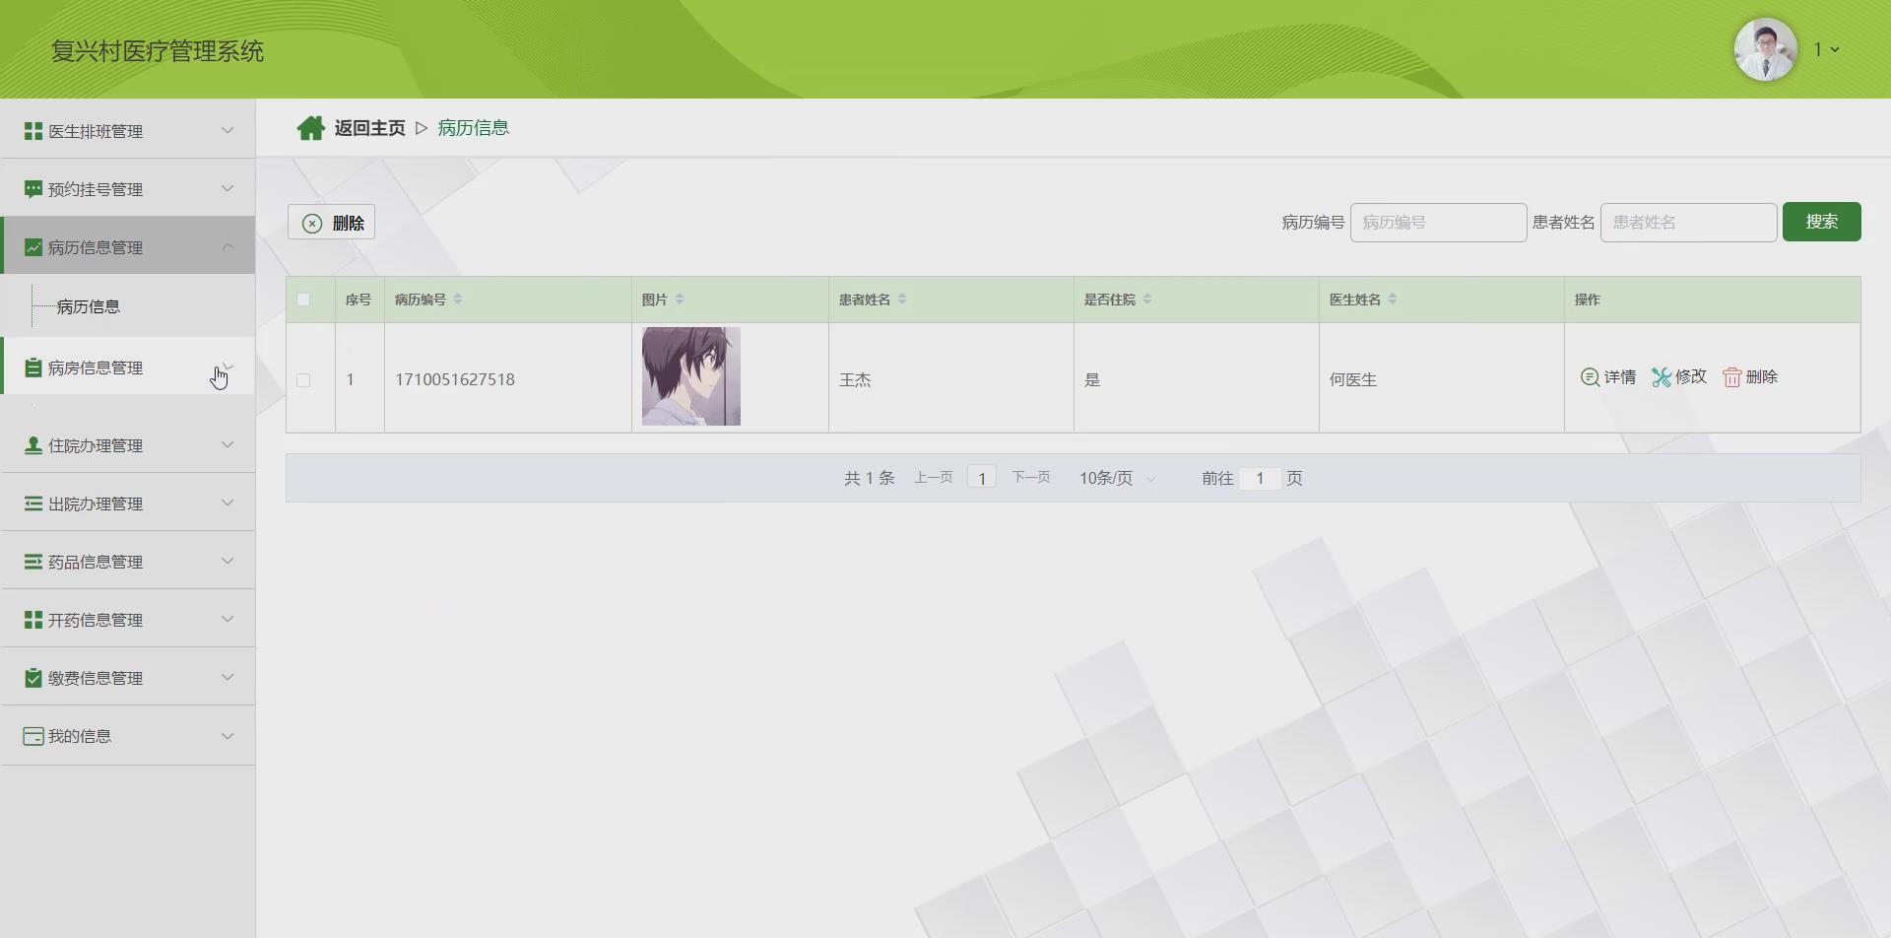The width and height of the screenshot is (1891, 938).
Task: Click 修改 for patient 王杰
Action: click(x=1679, y=377)
